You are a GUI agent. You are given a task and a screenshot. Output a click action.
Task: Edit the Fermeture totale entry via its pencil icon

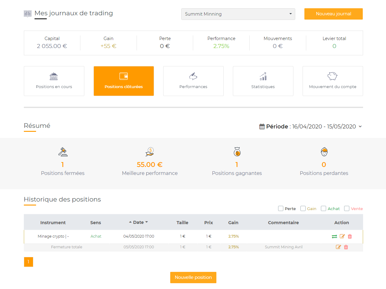338,247
